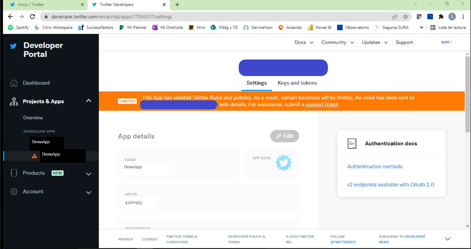Open Authentication methods link
Screen dimensions: 471x249
375,167
